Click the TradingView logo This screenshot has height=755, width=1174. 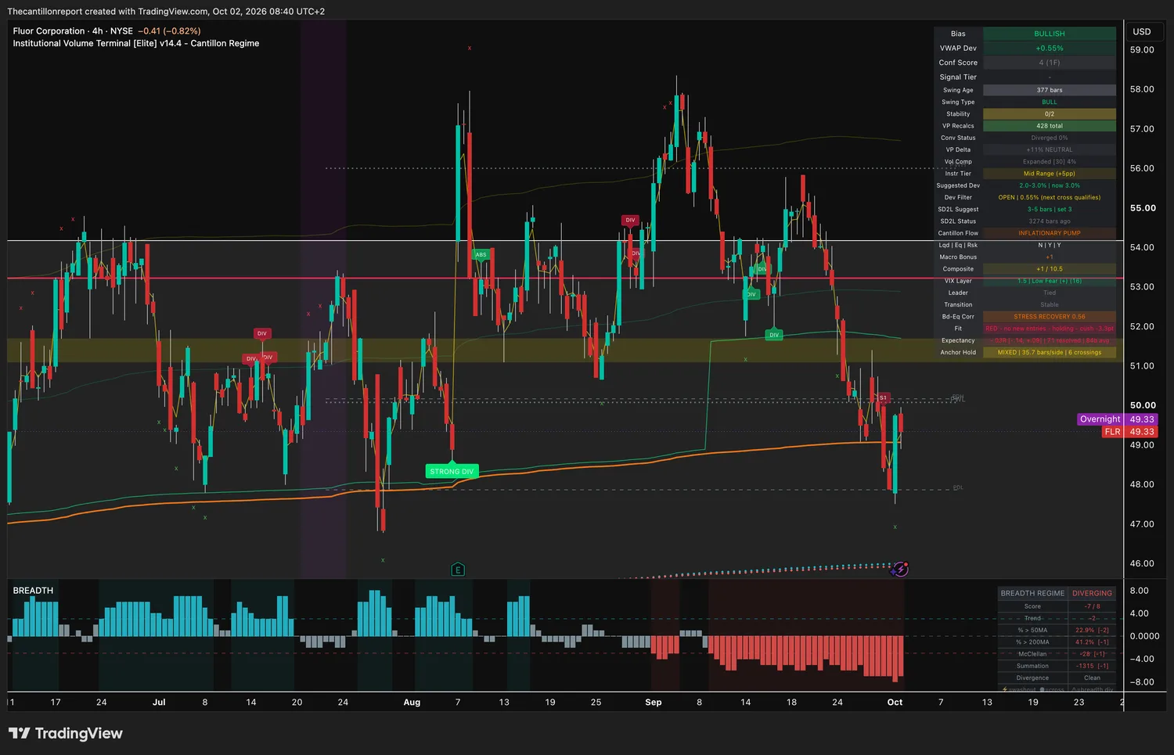[x=66, y=733]
